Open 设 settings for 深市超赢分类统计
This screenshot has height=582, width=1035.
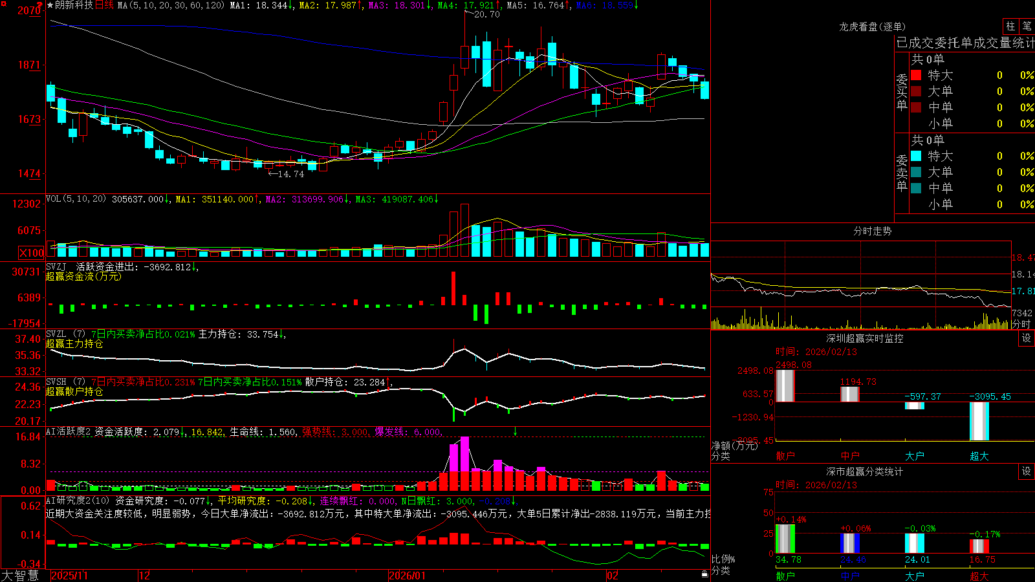click(x=1027, y=471)
